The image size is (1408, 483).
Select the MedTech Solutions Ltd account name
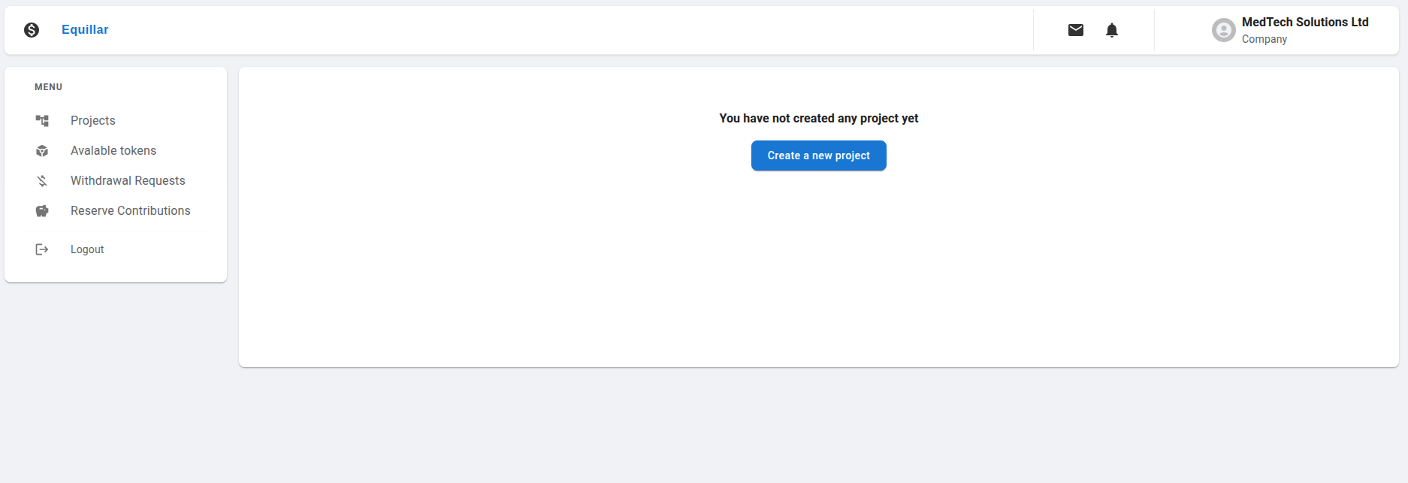(1305, 23)
